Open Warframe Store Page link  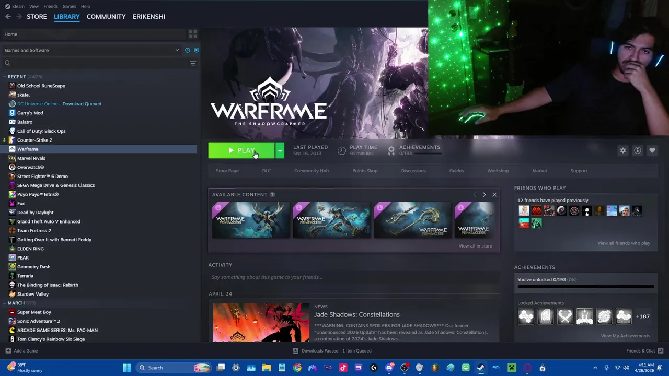pos(227,171)
